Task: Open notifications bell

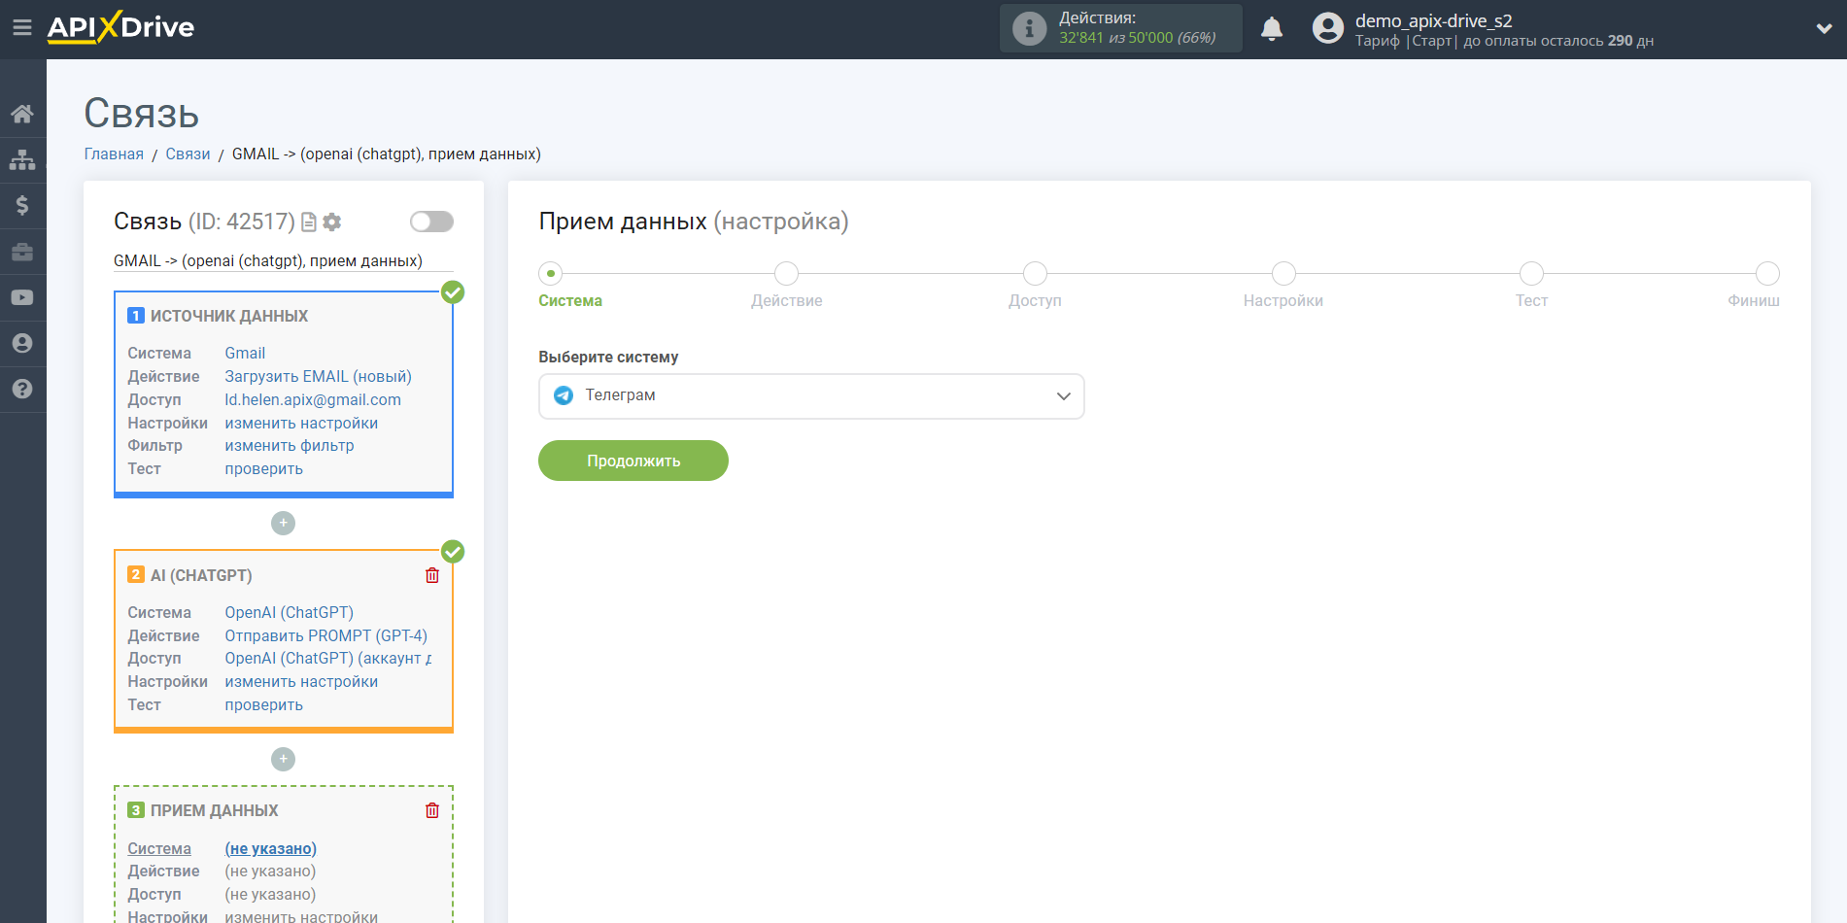Action: point(1272,29)
